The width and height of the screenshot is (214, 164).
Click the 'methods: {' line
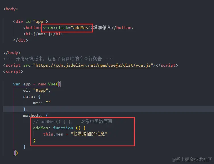pyautogui.click(x=36, y=115)
